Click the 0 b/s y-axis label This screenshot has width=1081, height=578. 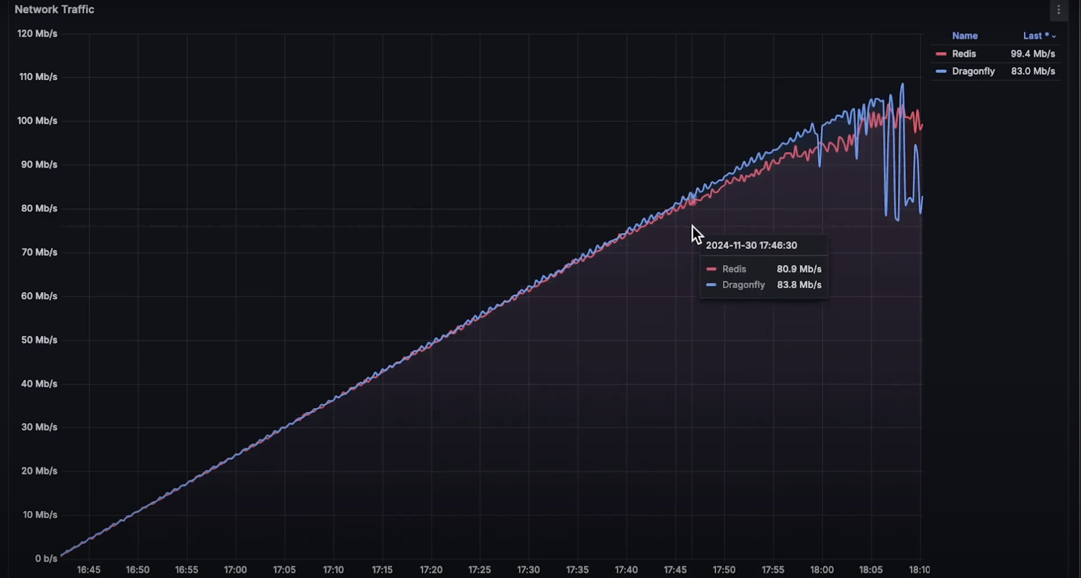(46, 558)
